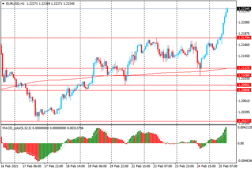Select the 1.20395 price axis value
252x170 pixels.
coord(244,112)
